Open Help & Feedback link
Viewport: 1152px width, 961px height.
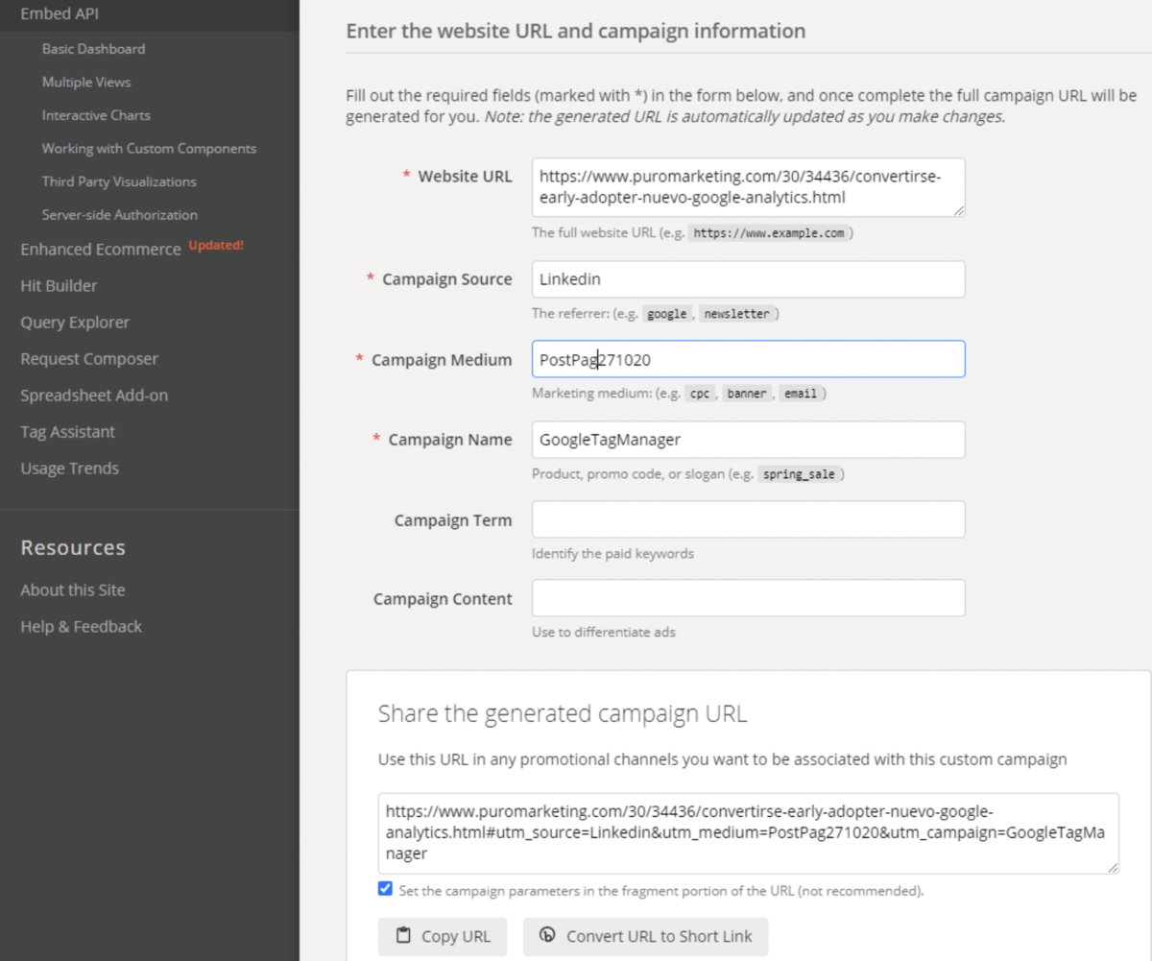coord(81,627)
